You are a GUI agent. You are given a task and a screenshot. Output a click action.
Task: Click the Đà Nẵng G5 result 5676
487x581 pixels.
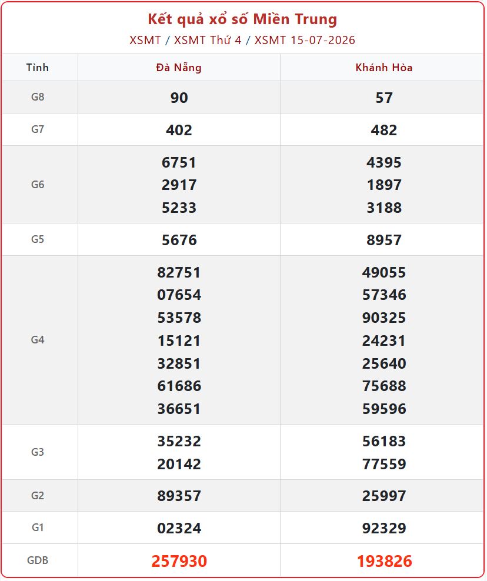(x=179, y=240)
